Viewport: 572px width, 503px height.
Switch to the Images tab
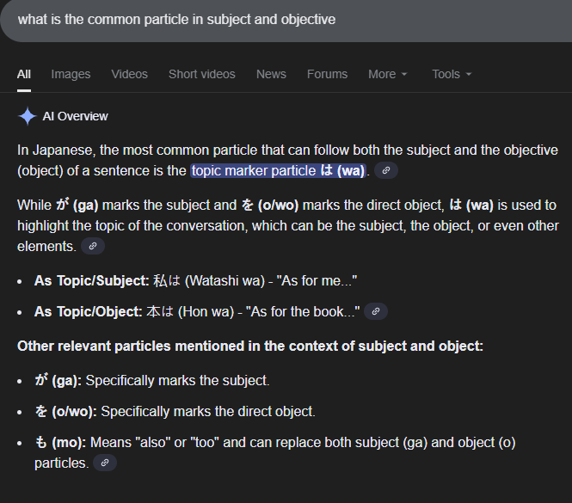click(71, 75)
